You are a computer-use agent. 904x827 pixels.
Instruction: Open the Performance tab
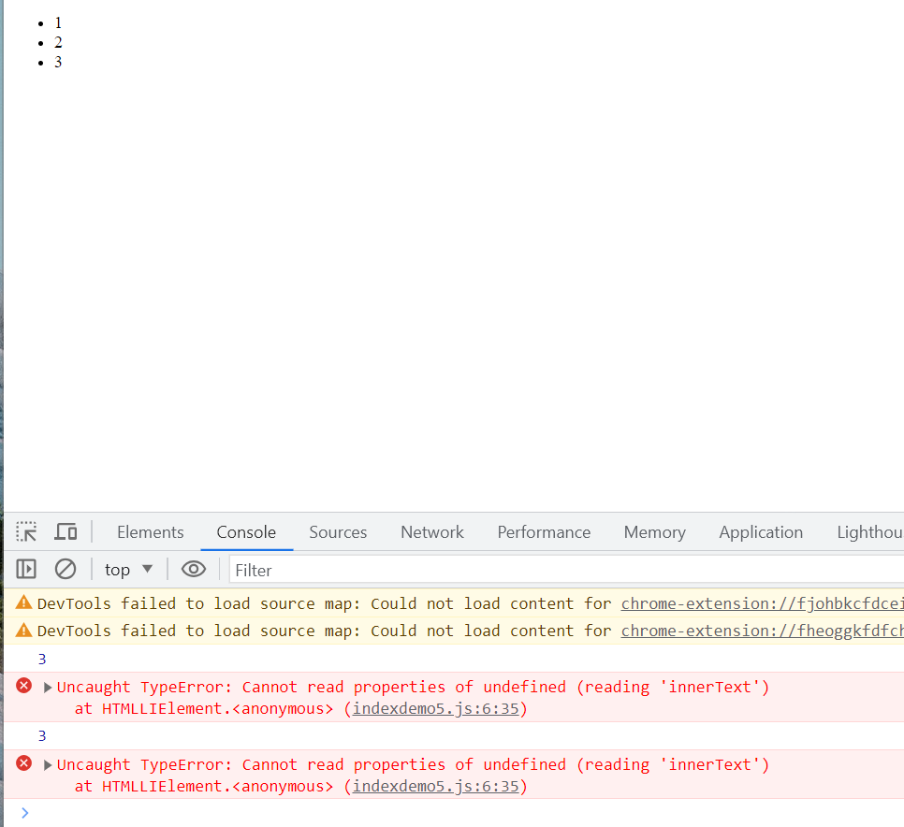point(544,532)
